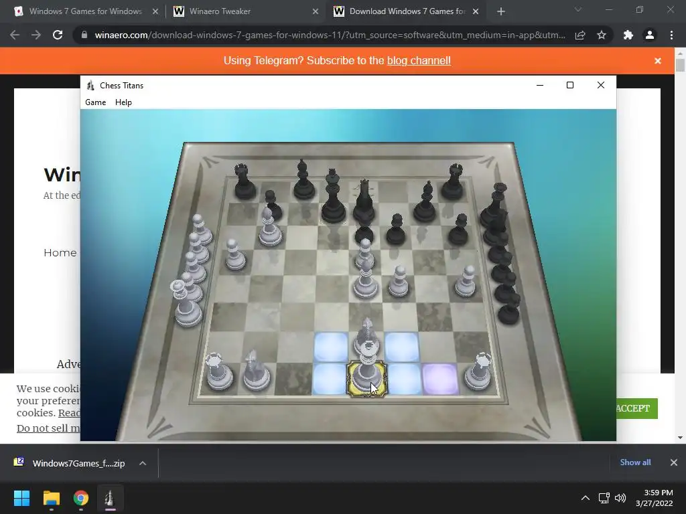This screenshot has height=514, width=686.
Task: Select the white knight on the back rank
Action: point(257,371)
